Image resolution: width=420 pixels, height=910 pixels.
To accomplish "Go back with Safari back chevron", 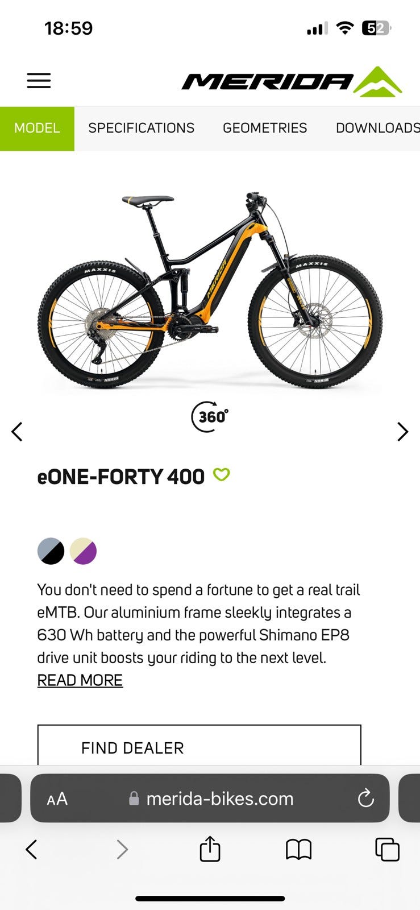I will (32, 850).
